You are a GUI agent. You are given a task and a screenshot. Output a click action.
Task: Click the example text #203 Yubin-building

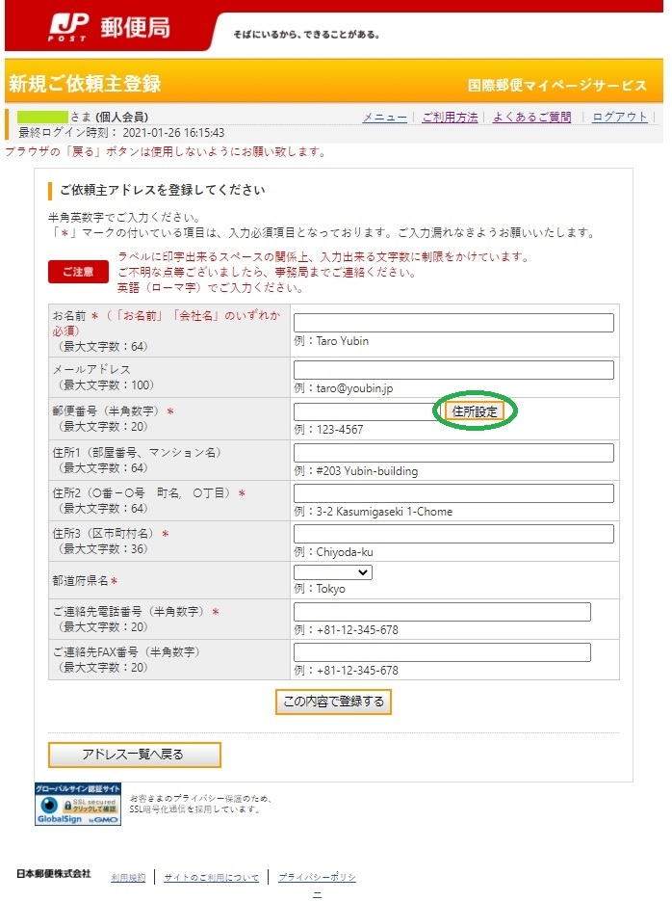click(367, 470)
